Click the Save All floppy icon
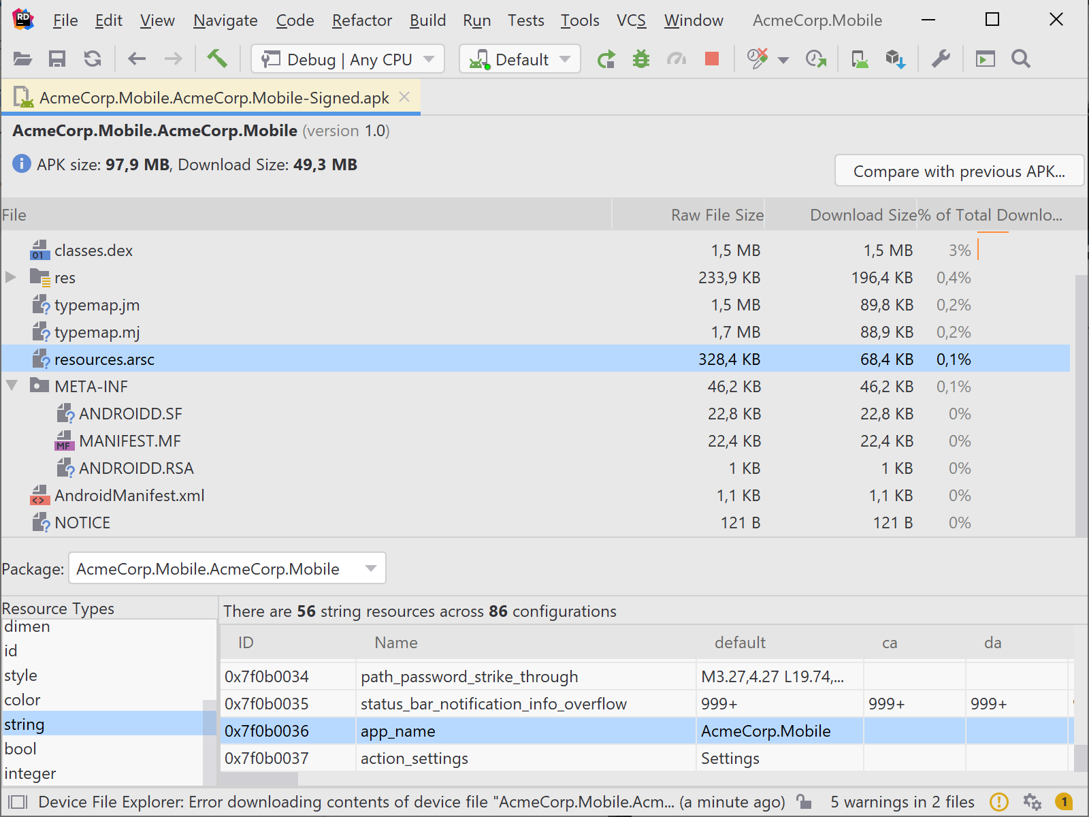This screenshot has width=1089, height=817. [57, 59]
